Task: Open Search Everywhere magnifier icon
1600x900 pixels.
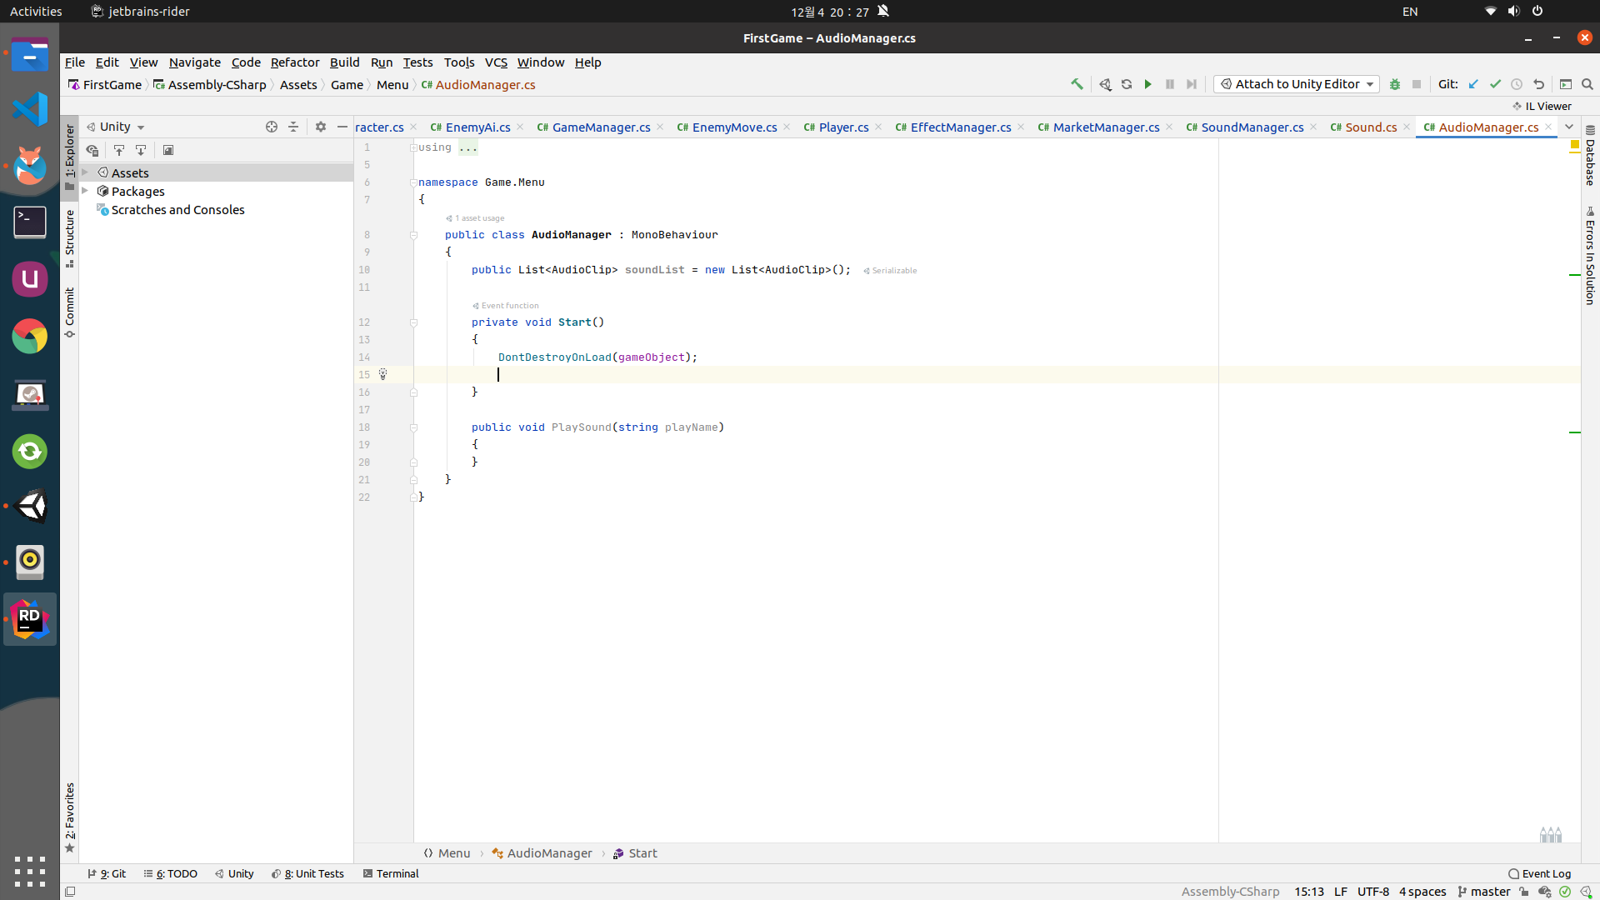Action: coord(1587,84)
